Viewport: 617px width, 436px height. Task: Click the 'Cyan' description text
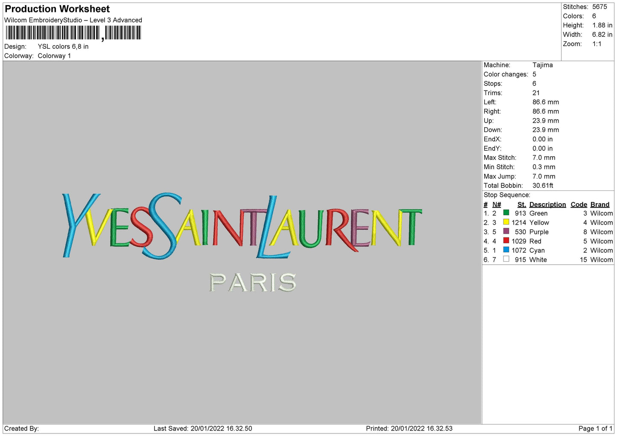[x=537, y=251]
